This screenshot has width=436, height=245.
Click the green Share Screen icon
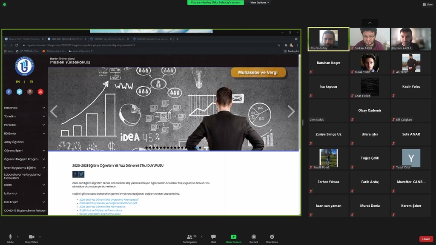[x=233, y=237]
